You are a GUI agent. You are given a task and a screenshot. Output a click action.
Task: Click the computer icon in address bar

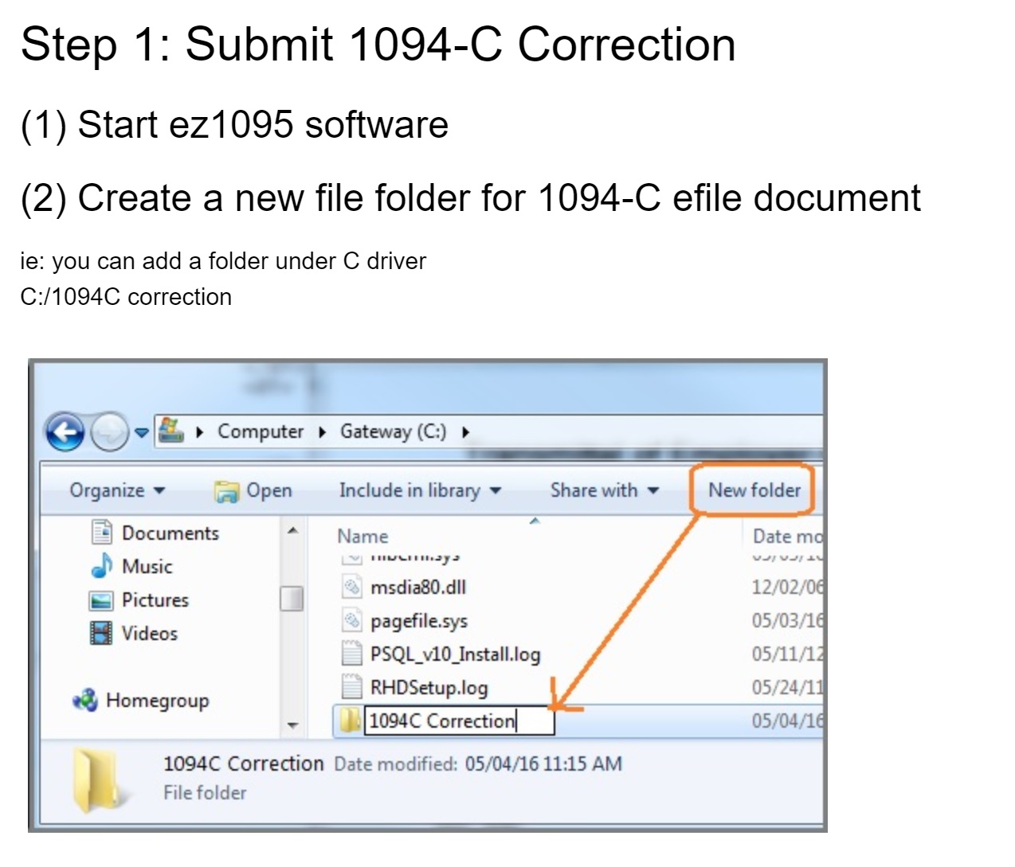(x=170, y=431)
